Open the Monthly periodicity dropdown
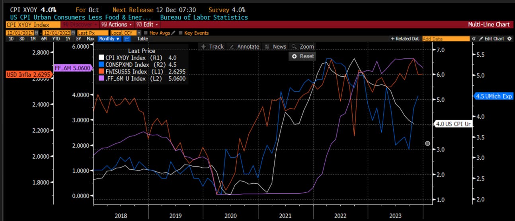 [x=109, y=39]
